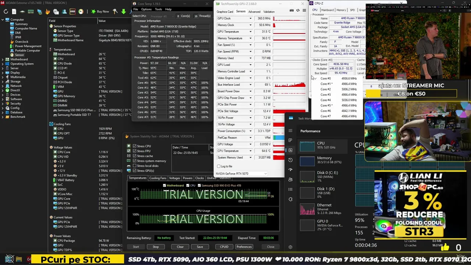Image resolution: width=471 pixels, height=265 pixels.
Task: Open the Advanced tab in GPU-Z
Action: [254, 11]
